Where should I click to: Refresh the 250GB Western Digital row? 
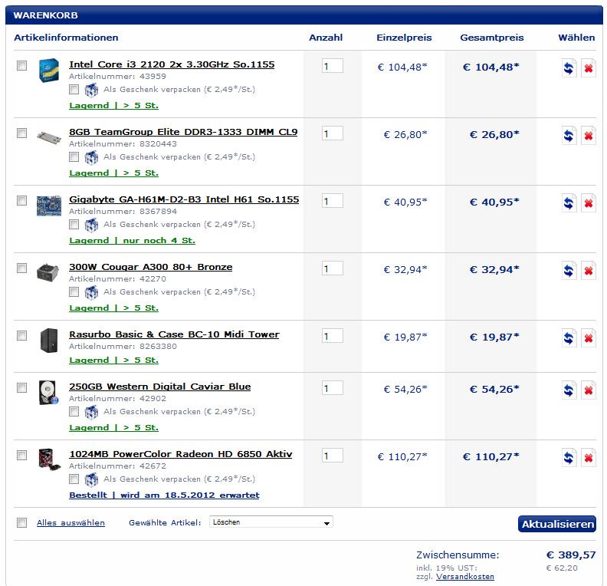pyautogui.click(x=569, y=390)
